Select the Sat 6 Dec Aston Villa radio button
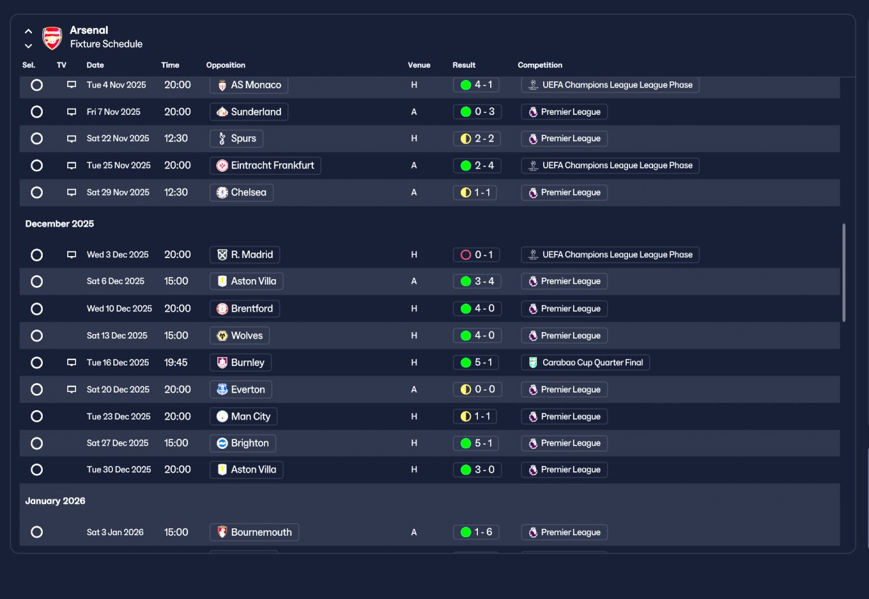 click(37, 281)
